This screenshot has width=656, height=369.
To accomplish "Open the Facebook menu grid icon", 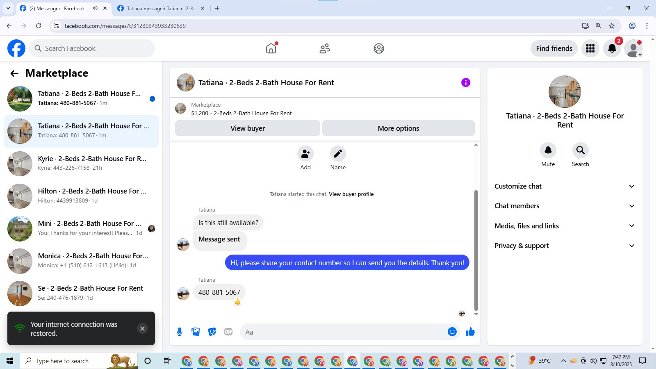I will (590, 48).
